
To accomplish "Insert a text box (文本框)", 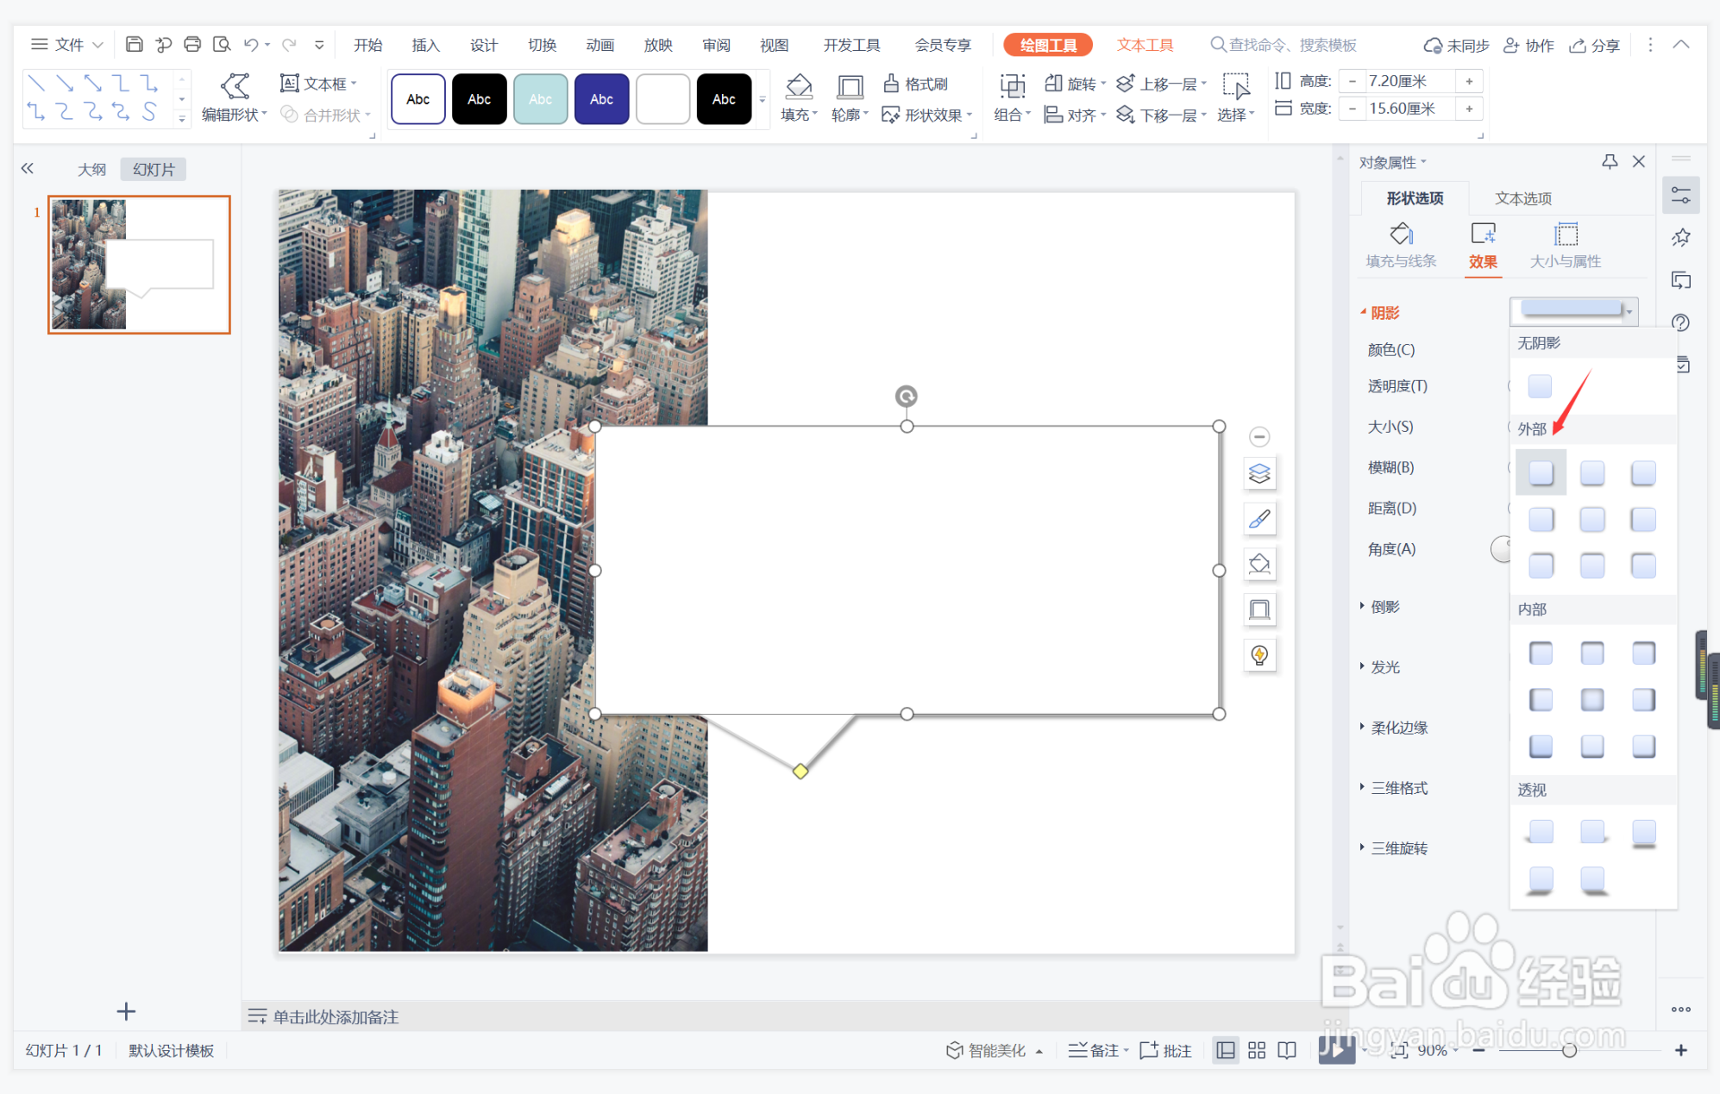I will 317,84.
